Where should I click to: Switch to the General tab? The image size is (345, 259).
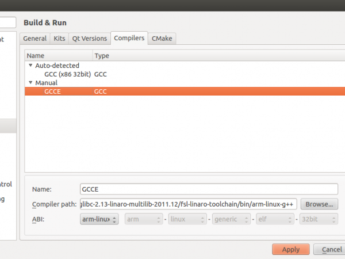[x=34, y=39]
